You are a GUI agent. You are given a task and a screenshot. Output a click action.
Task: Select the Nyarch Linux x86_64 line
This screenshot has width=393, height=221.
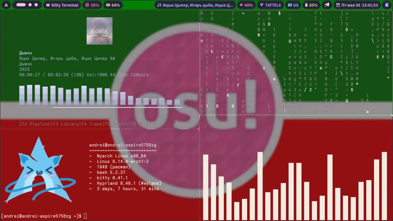pyautogui.click(x=121, y=156)
